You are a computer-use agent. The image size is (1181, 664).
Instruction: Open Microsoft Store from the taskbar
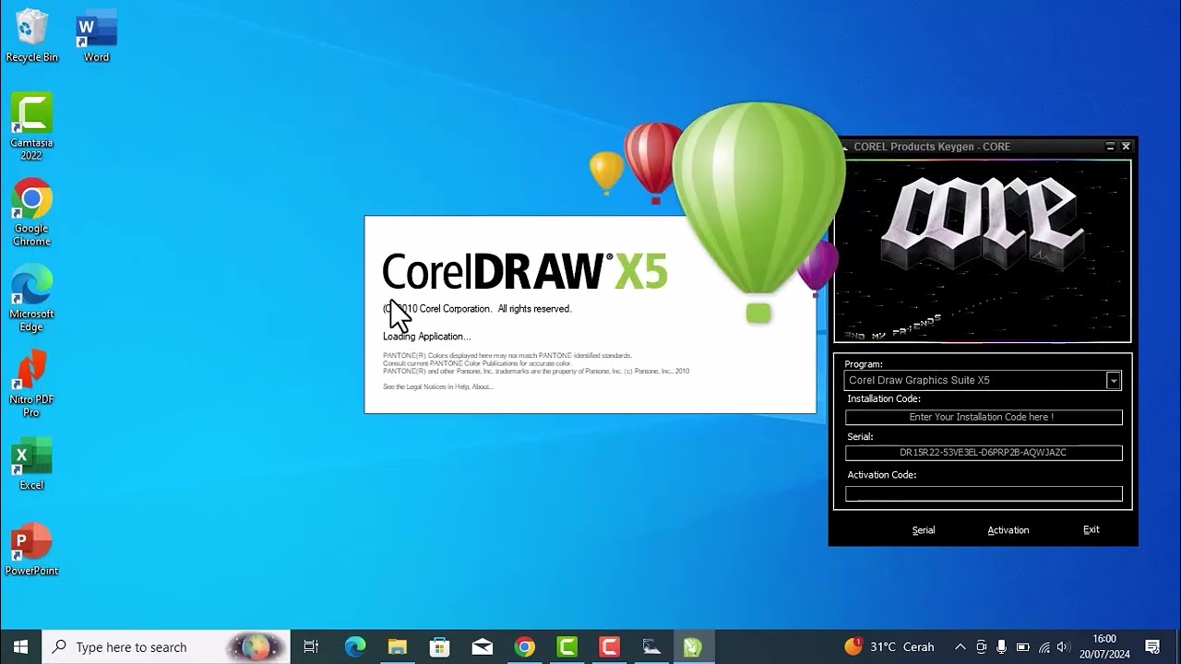(439, 646)
